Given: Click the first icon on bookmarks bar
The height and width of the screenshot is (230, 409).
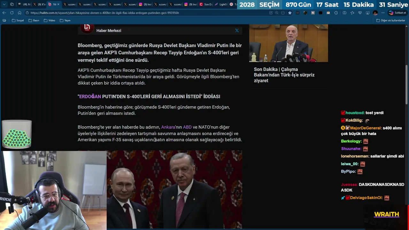Looking at the screenshot, I should [4, 20].
